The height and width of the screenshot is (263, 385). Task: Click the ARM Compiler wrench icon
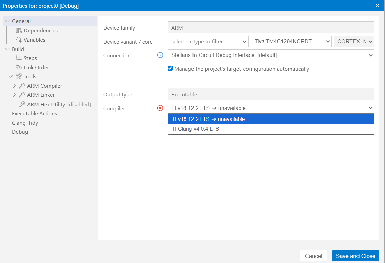pyautogui.click(x=22, y=86)
